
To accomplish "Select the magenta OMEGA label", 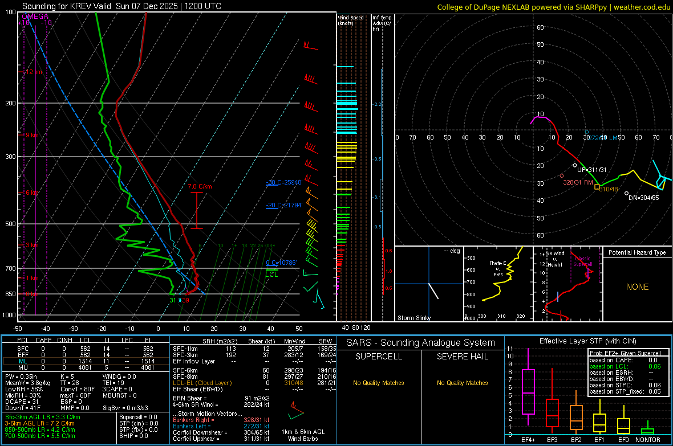I will point(35,17).
